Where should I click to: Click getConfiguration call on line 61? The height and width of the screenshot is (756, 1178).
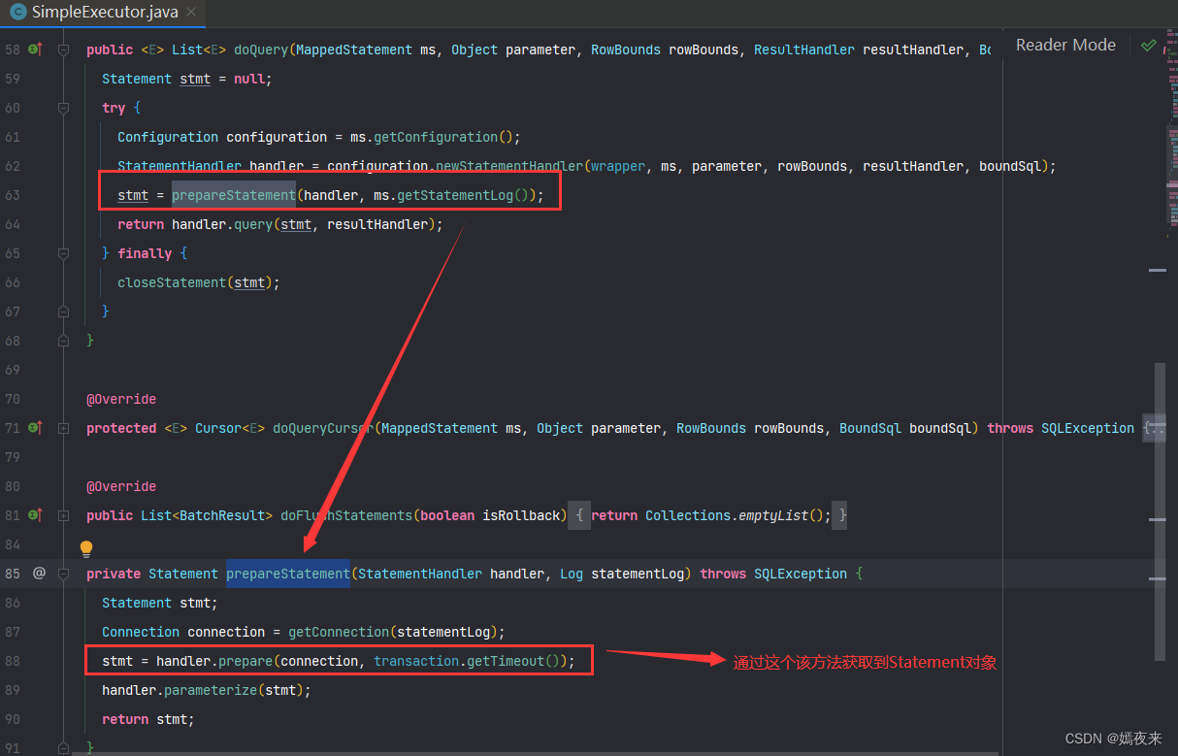435,137
